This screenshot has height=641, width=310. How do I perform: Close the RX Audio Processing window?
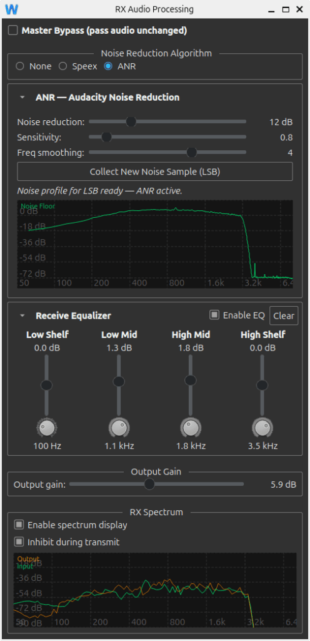pos(300,9)
